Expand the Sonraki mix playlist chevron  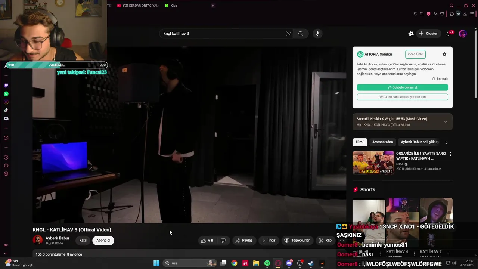tap(446, 122)
